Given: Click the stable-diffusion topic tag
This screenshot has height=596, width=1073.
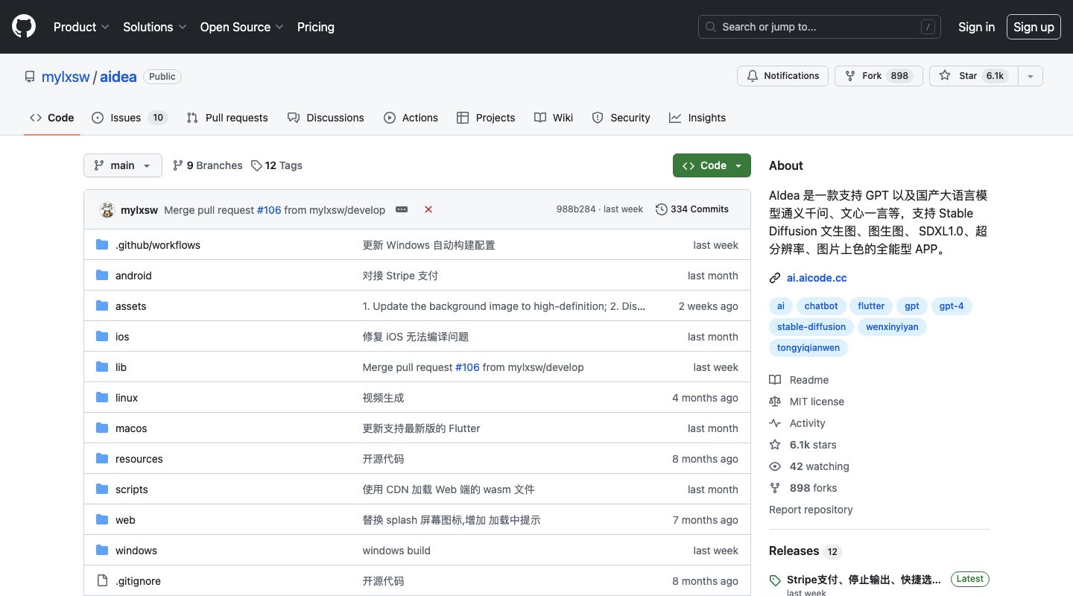Looking at the screenshot, I should click(x=811, y=327).
